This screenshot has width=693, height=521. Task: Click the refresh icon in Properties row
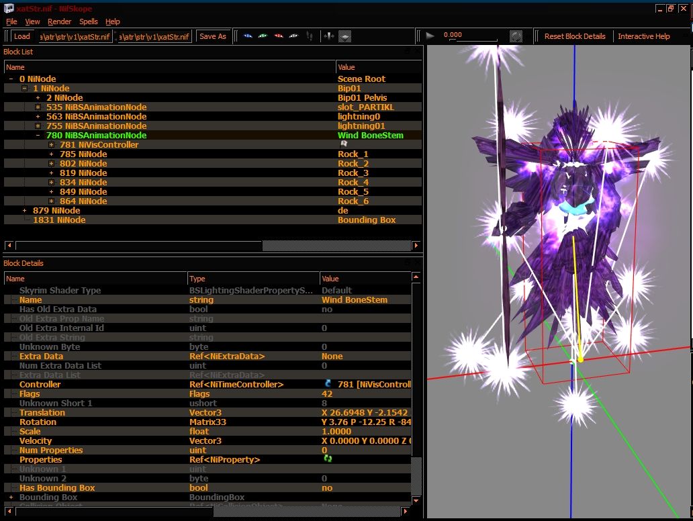[328, 459]
